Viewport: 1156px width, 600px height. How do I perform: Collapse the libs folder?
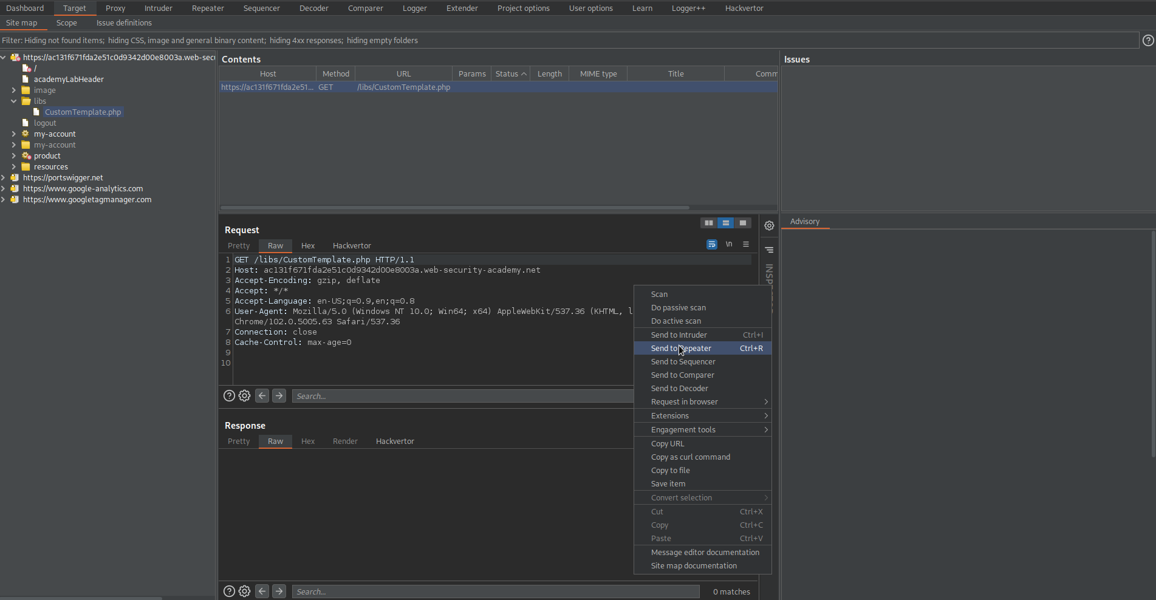coord(13,101)
